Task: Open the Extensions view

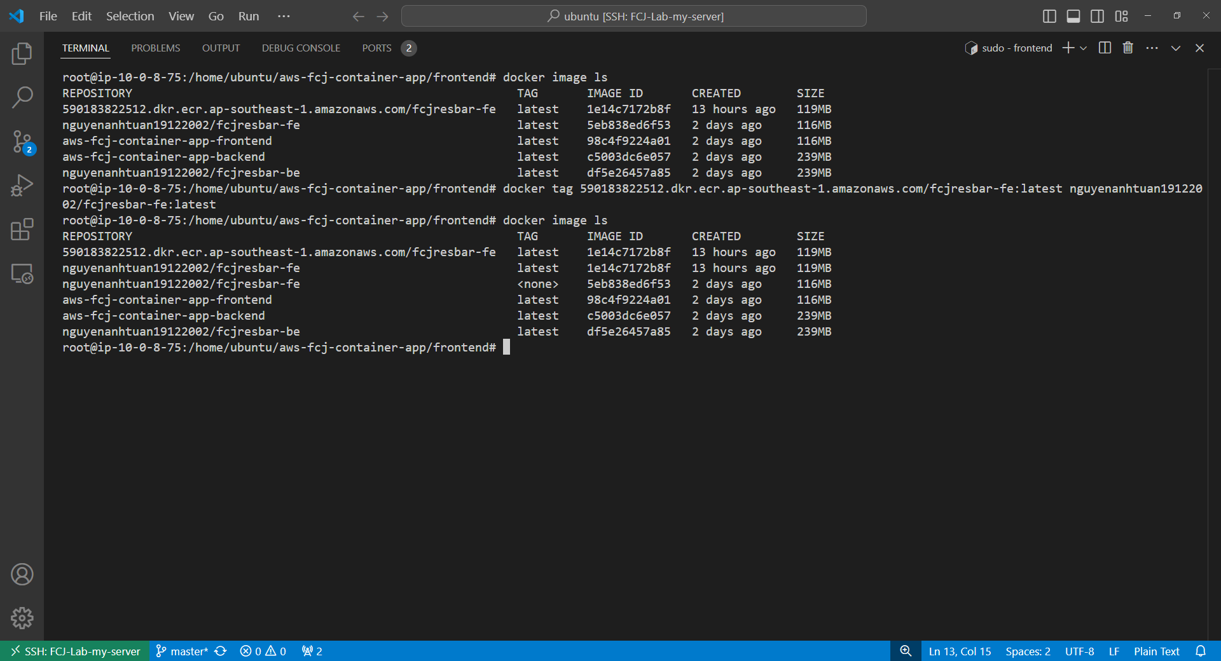Action: pos(22,229)
